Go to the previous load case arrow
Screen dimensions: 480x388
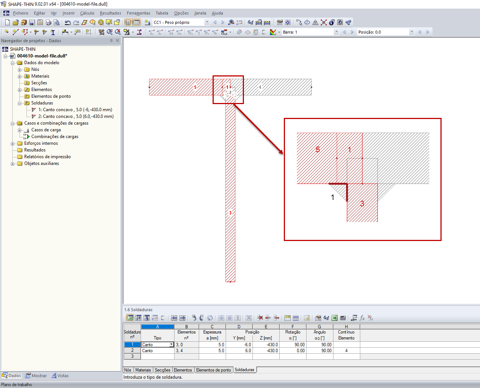[215, 22]
